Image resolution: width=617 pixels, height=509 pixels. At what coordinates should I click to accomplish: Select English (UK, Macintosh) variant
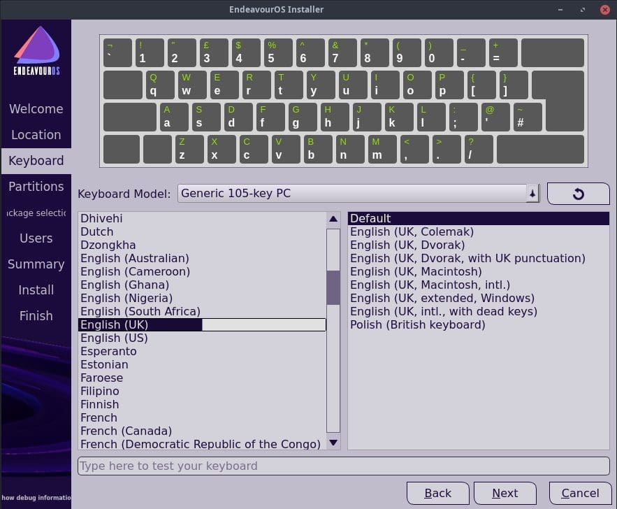pos(479,271)
